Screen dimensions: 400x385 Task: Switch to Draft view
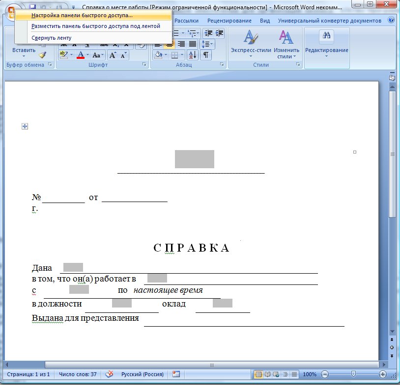tap(294, 374)
